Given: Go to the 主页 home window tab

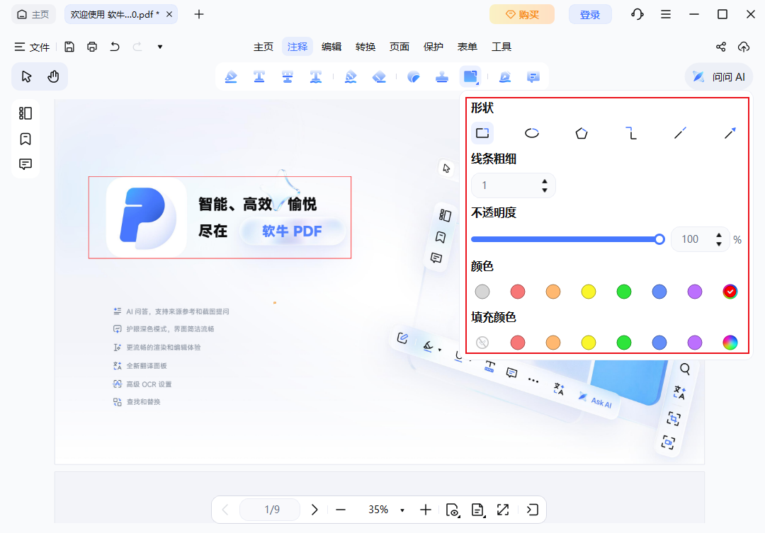Looking at the screenshot, I should (33, 14).
